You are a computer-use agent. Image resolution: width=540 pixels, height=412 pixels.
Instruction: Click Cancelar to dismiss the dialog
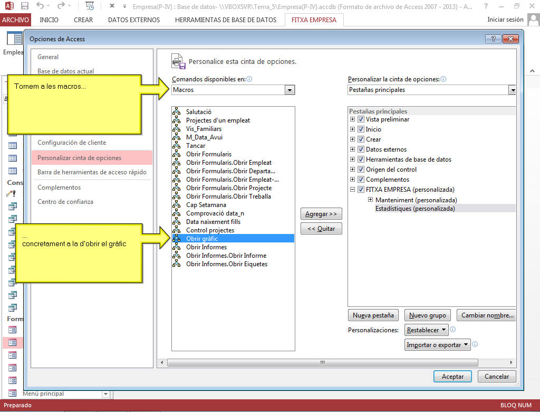pyautogui.click(x=497, y=377)
